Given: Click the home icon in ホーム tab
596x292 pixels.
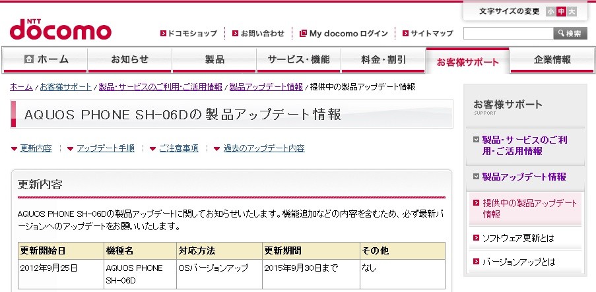Looking at the screenshot, I should pyautogui.click(x=29, y=59).
